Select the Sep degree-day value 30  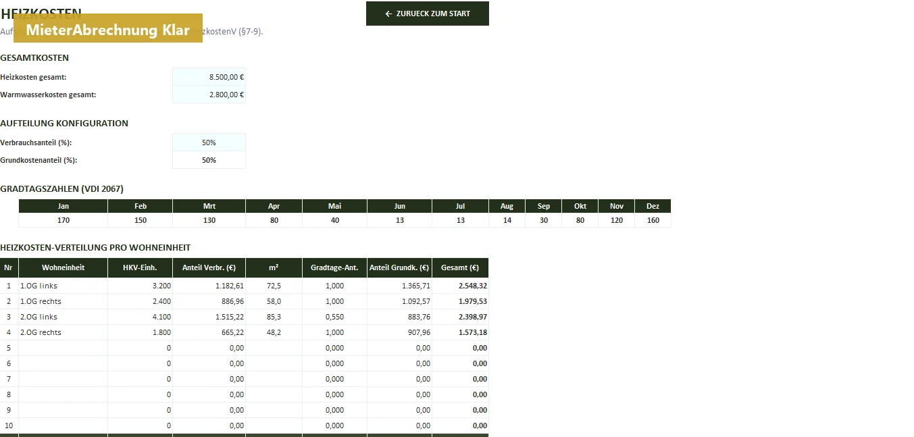544,220
